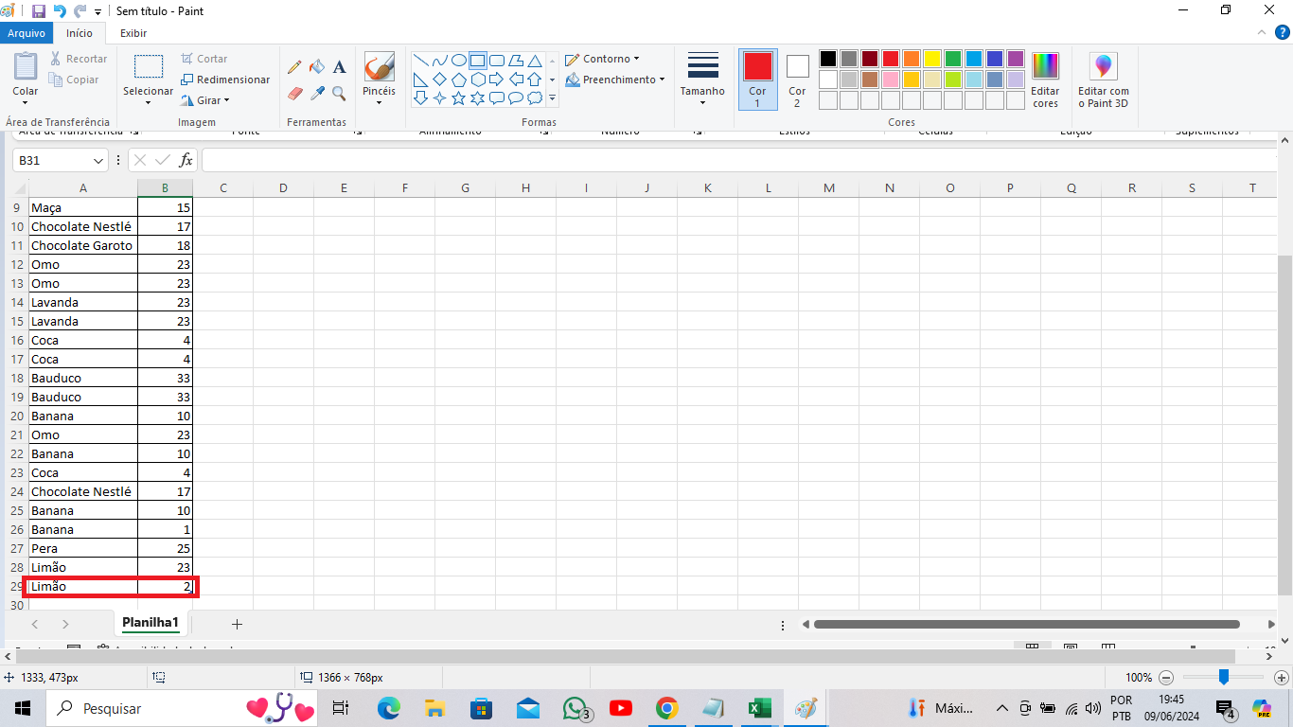Choose the Pentagon shape
Screen dimensions: 1293x727
tap(459, 80)
